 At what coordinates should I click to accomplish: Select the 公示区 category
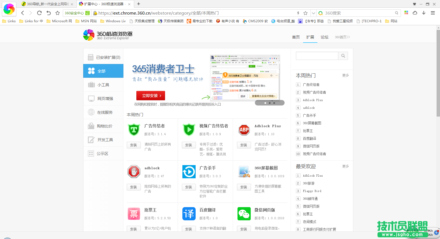(x=103, y=153)
